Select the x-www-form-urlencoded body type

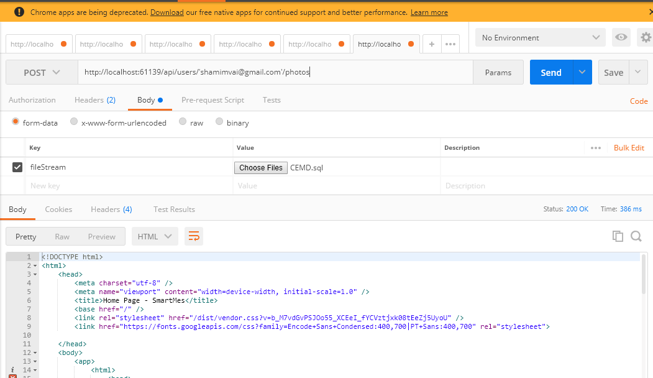coord(73,122)
